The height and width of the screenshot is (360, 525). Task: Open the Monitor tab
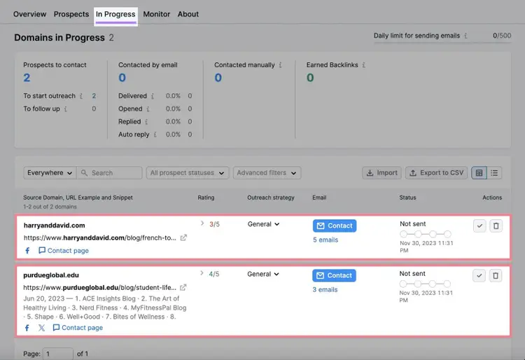(157, 14)
